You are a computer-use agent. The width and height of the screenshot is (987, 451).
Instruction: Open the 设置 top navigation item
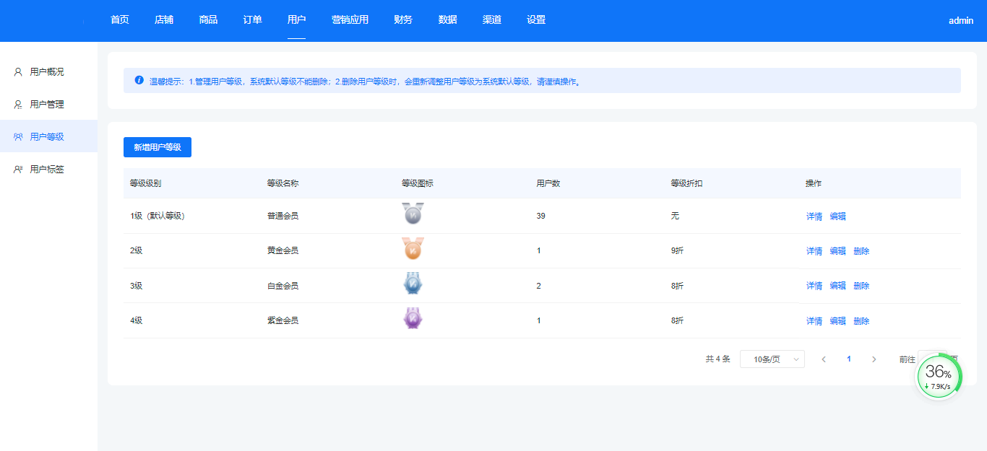(536, 20)
